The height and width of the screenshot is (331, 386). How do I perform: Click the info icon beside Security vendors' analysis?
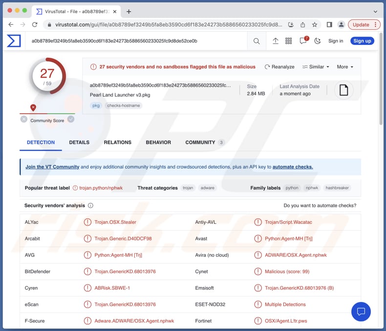click(x=90, y=206)
